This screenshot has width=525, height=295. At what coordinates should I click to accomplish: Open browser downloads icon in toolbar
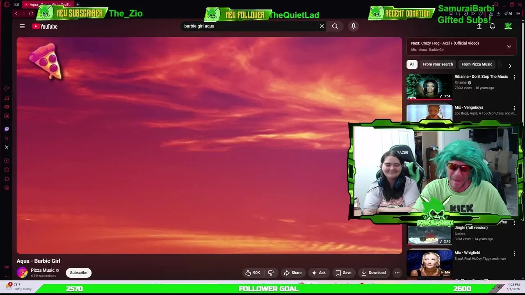(x=498, y=14)
